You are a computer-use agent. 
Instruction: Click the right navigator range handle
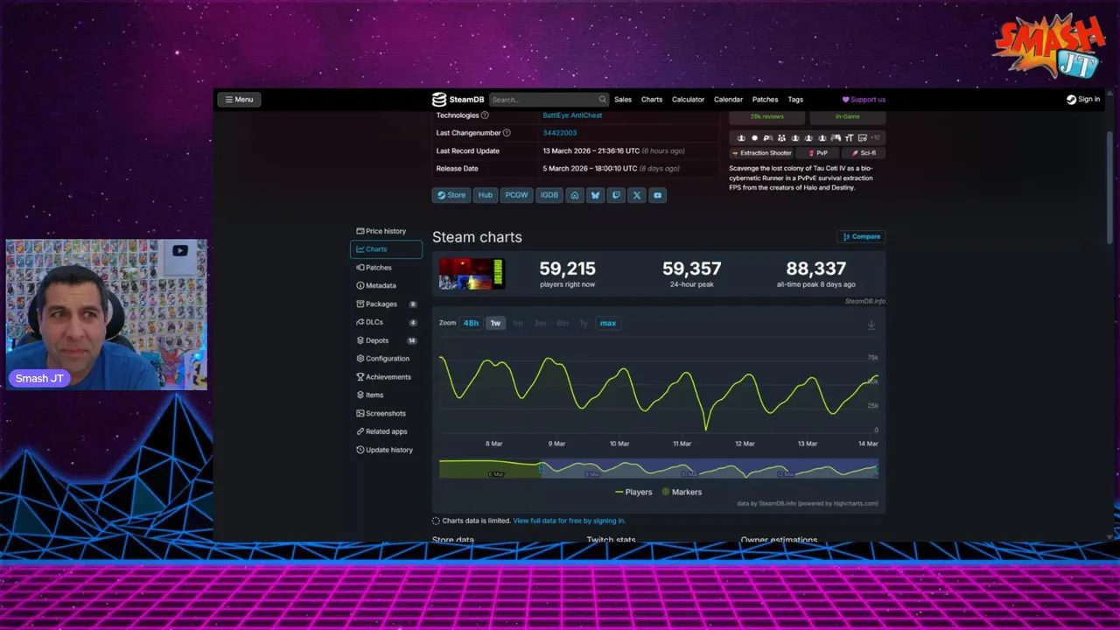point(877,469)
